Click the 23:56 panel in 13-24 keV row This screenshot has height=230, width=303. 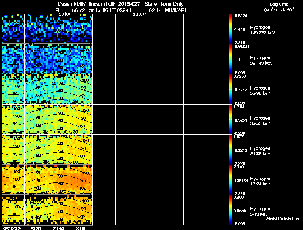pyautogui.click(x=81, y=180)
